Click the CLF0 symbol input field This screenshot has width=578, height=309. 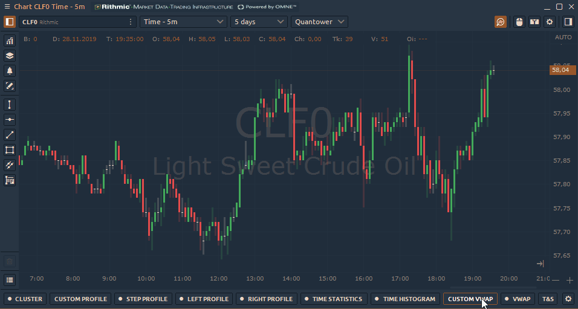coord(73,22)
